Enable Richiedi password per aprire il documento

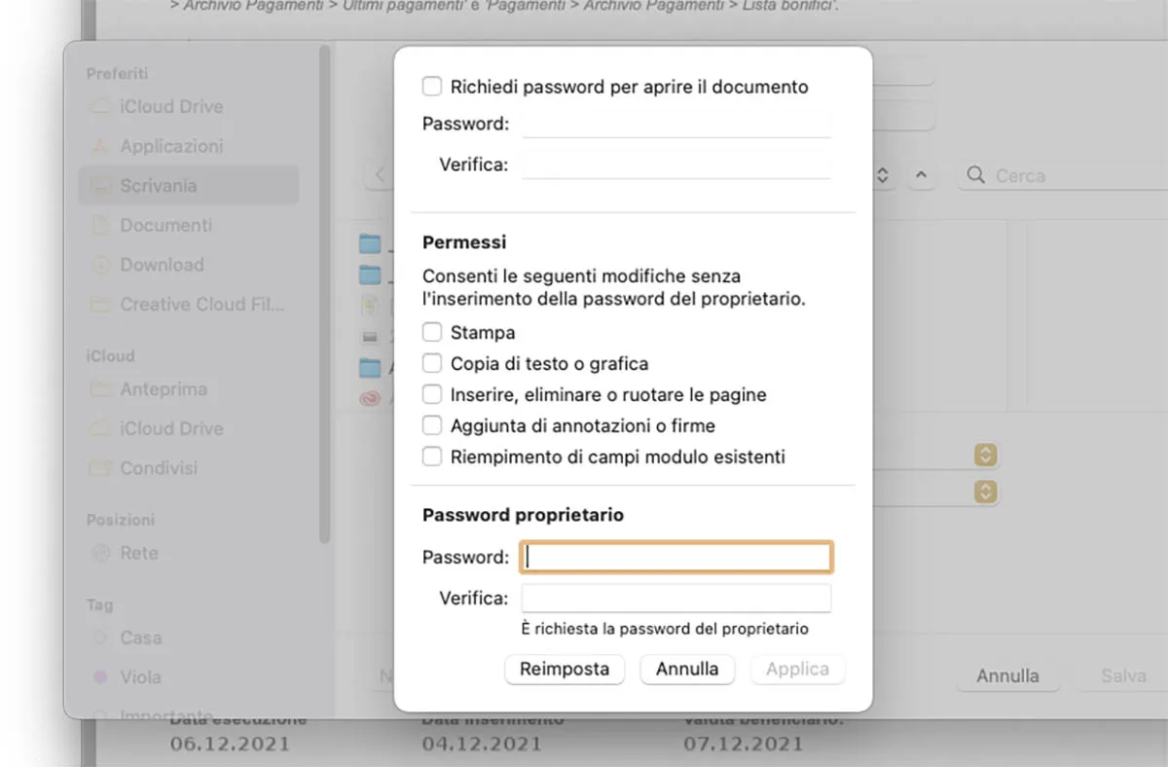pos(432,86)
